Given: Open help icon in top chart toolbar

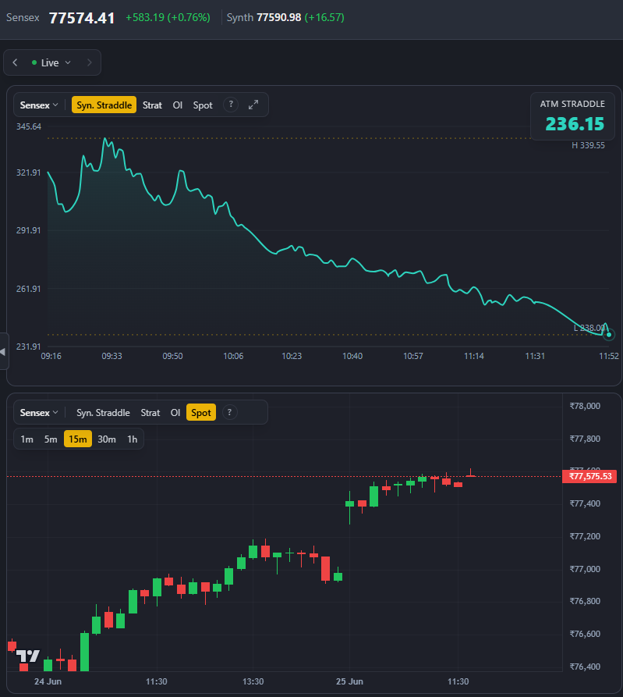Looking at the screenshot, I should tap(231, 105).
